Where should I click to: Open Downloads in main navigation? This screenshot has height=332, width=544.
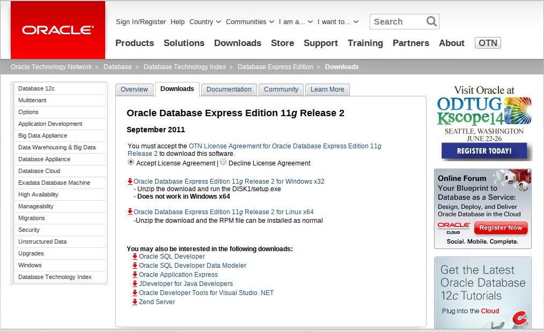pos(238,43)
